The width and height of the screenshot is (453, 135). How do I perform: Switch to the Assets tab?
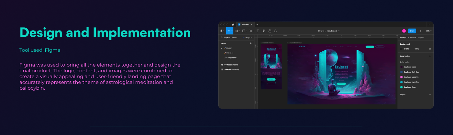click(235, 37)
